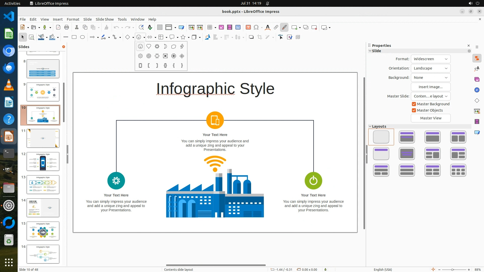The width and height of the screenshot is (484, 272).
Task: Uncheck Master Background checkbox
Action: (x=414, y=104)
